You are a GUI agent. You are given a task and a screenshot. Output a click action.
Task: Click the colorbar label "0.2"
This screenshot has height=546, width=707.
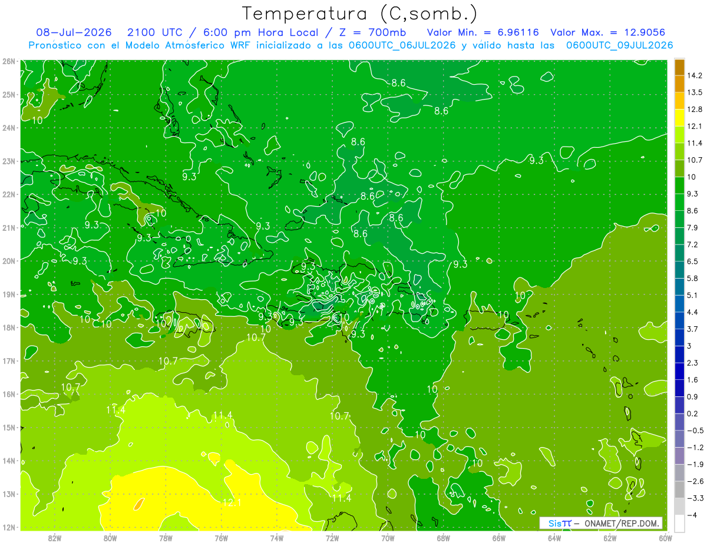click(x=693, y=413)
